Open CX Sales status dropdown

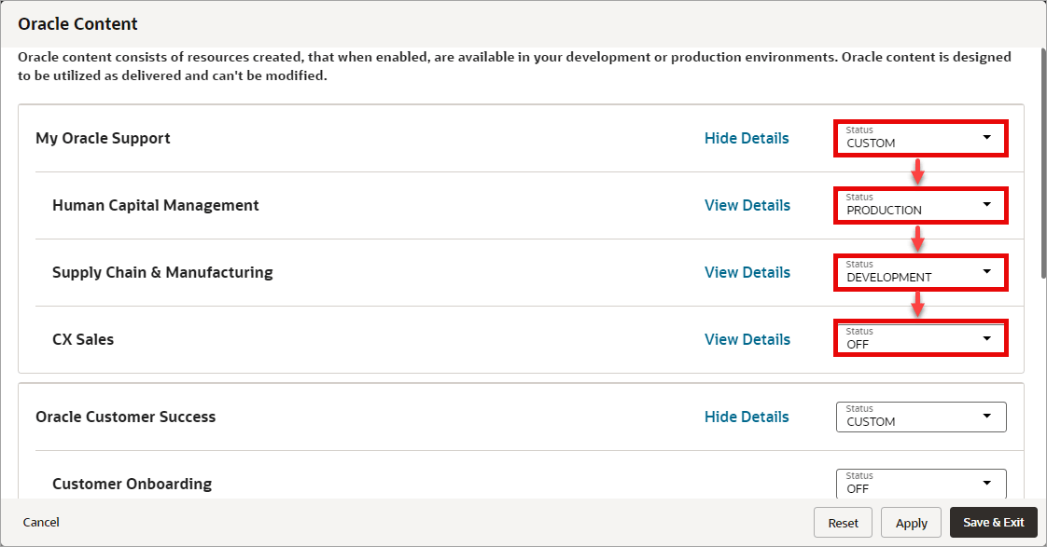(x=921, y=339)
